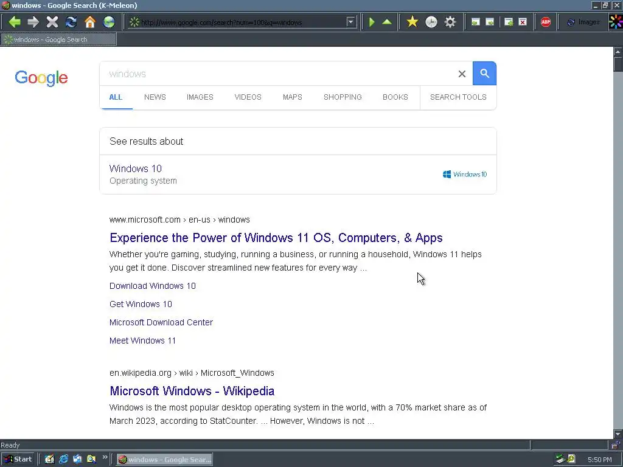Open the Start menu
The width and height of the screenshot is (623, 467).
click(18, 460)
